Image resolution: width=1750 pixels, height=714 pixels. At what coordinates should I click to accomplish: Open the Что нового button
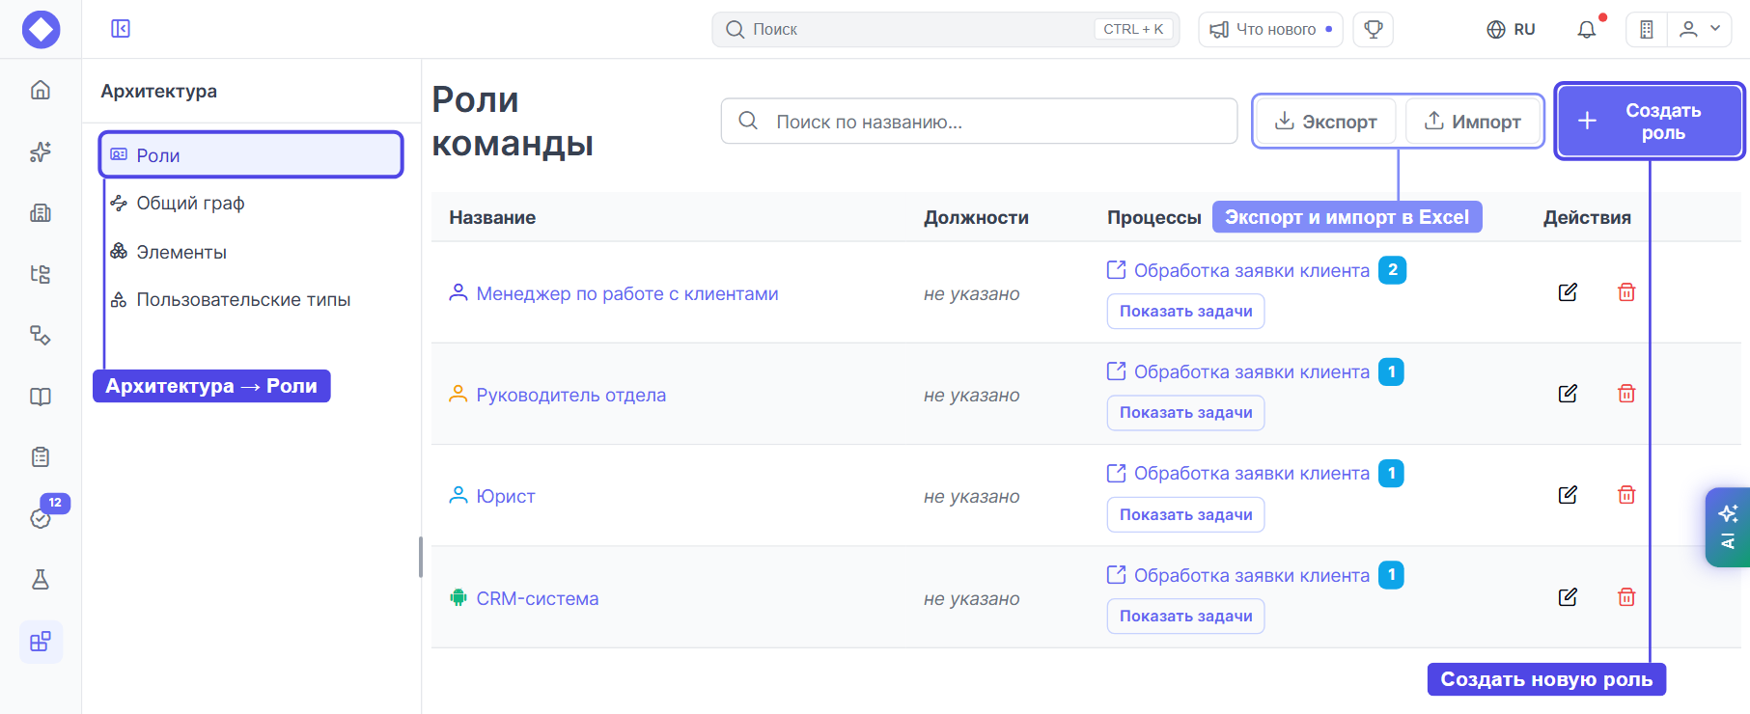click(x=1270, y=29)
